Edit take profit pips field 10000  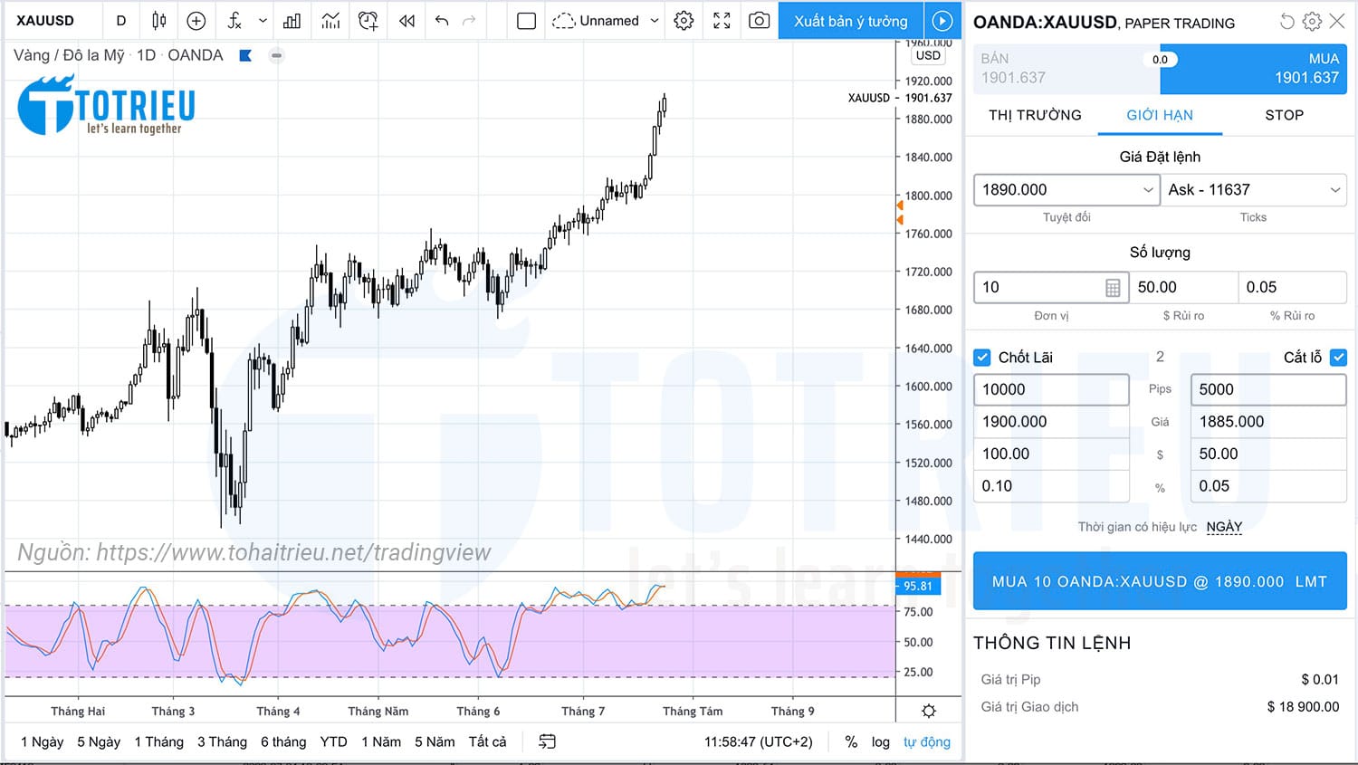(x=1051, y=389)
